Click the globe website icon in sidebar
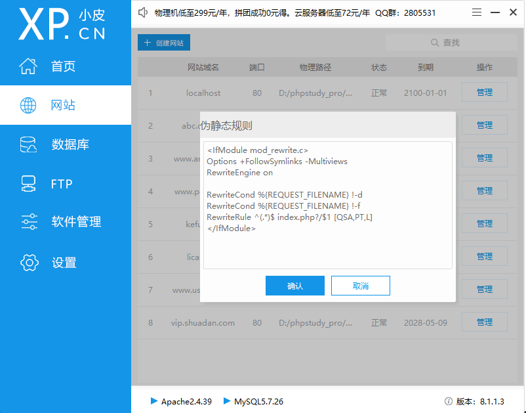 coord(28,105)
